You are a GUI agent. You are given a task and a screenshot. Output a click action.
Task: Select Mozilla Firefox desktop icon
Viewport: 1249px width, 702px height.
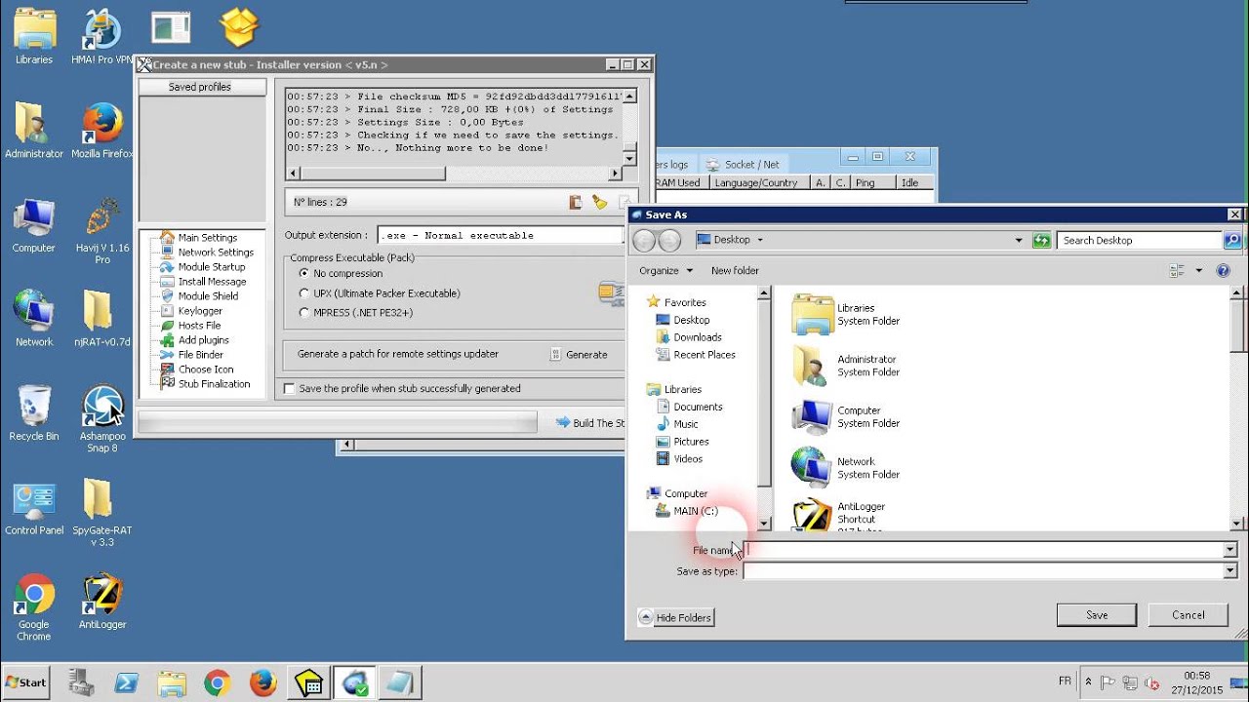point(101,131)
